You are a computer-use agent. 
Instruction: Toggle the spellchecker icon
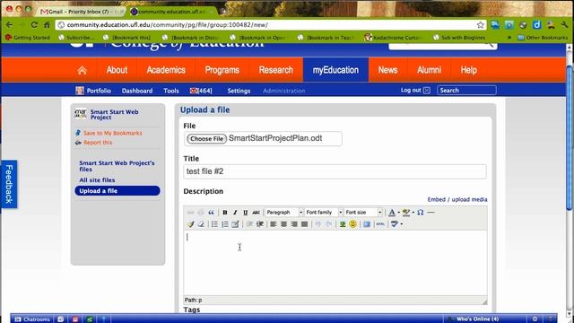point(395,224)
